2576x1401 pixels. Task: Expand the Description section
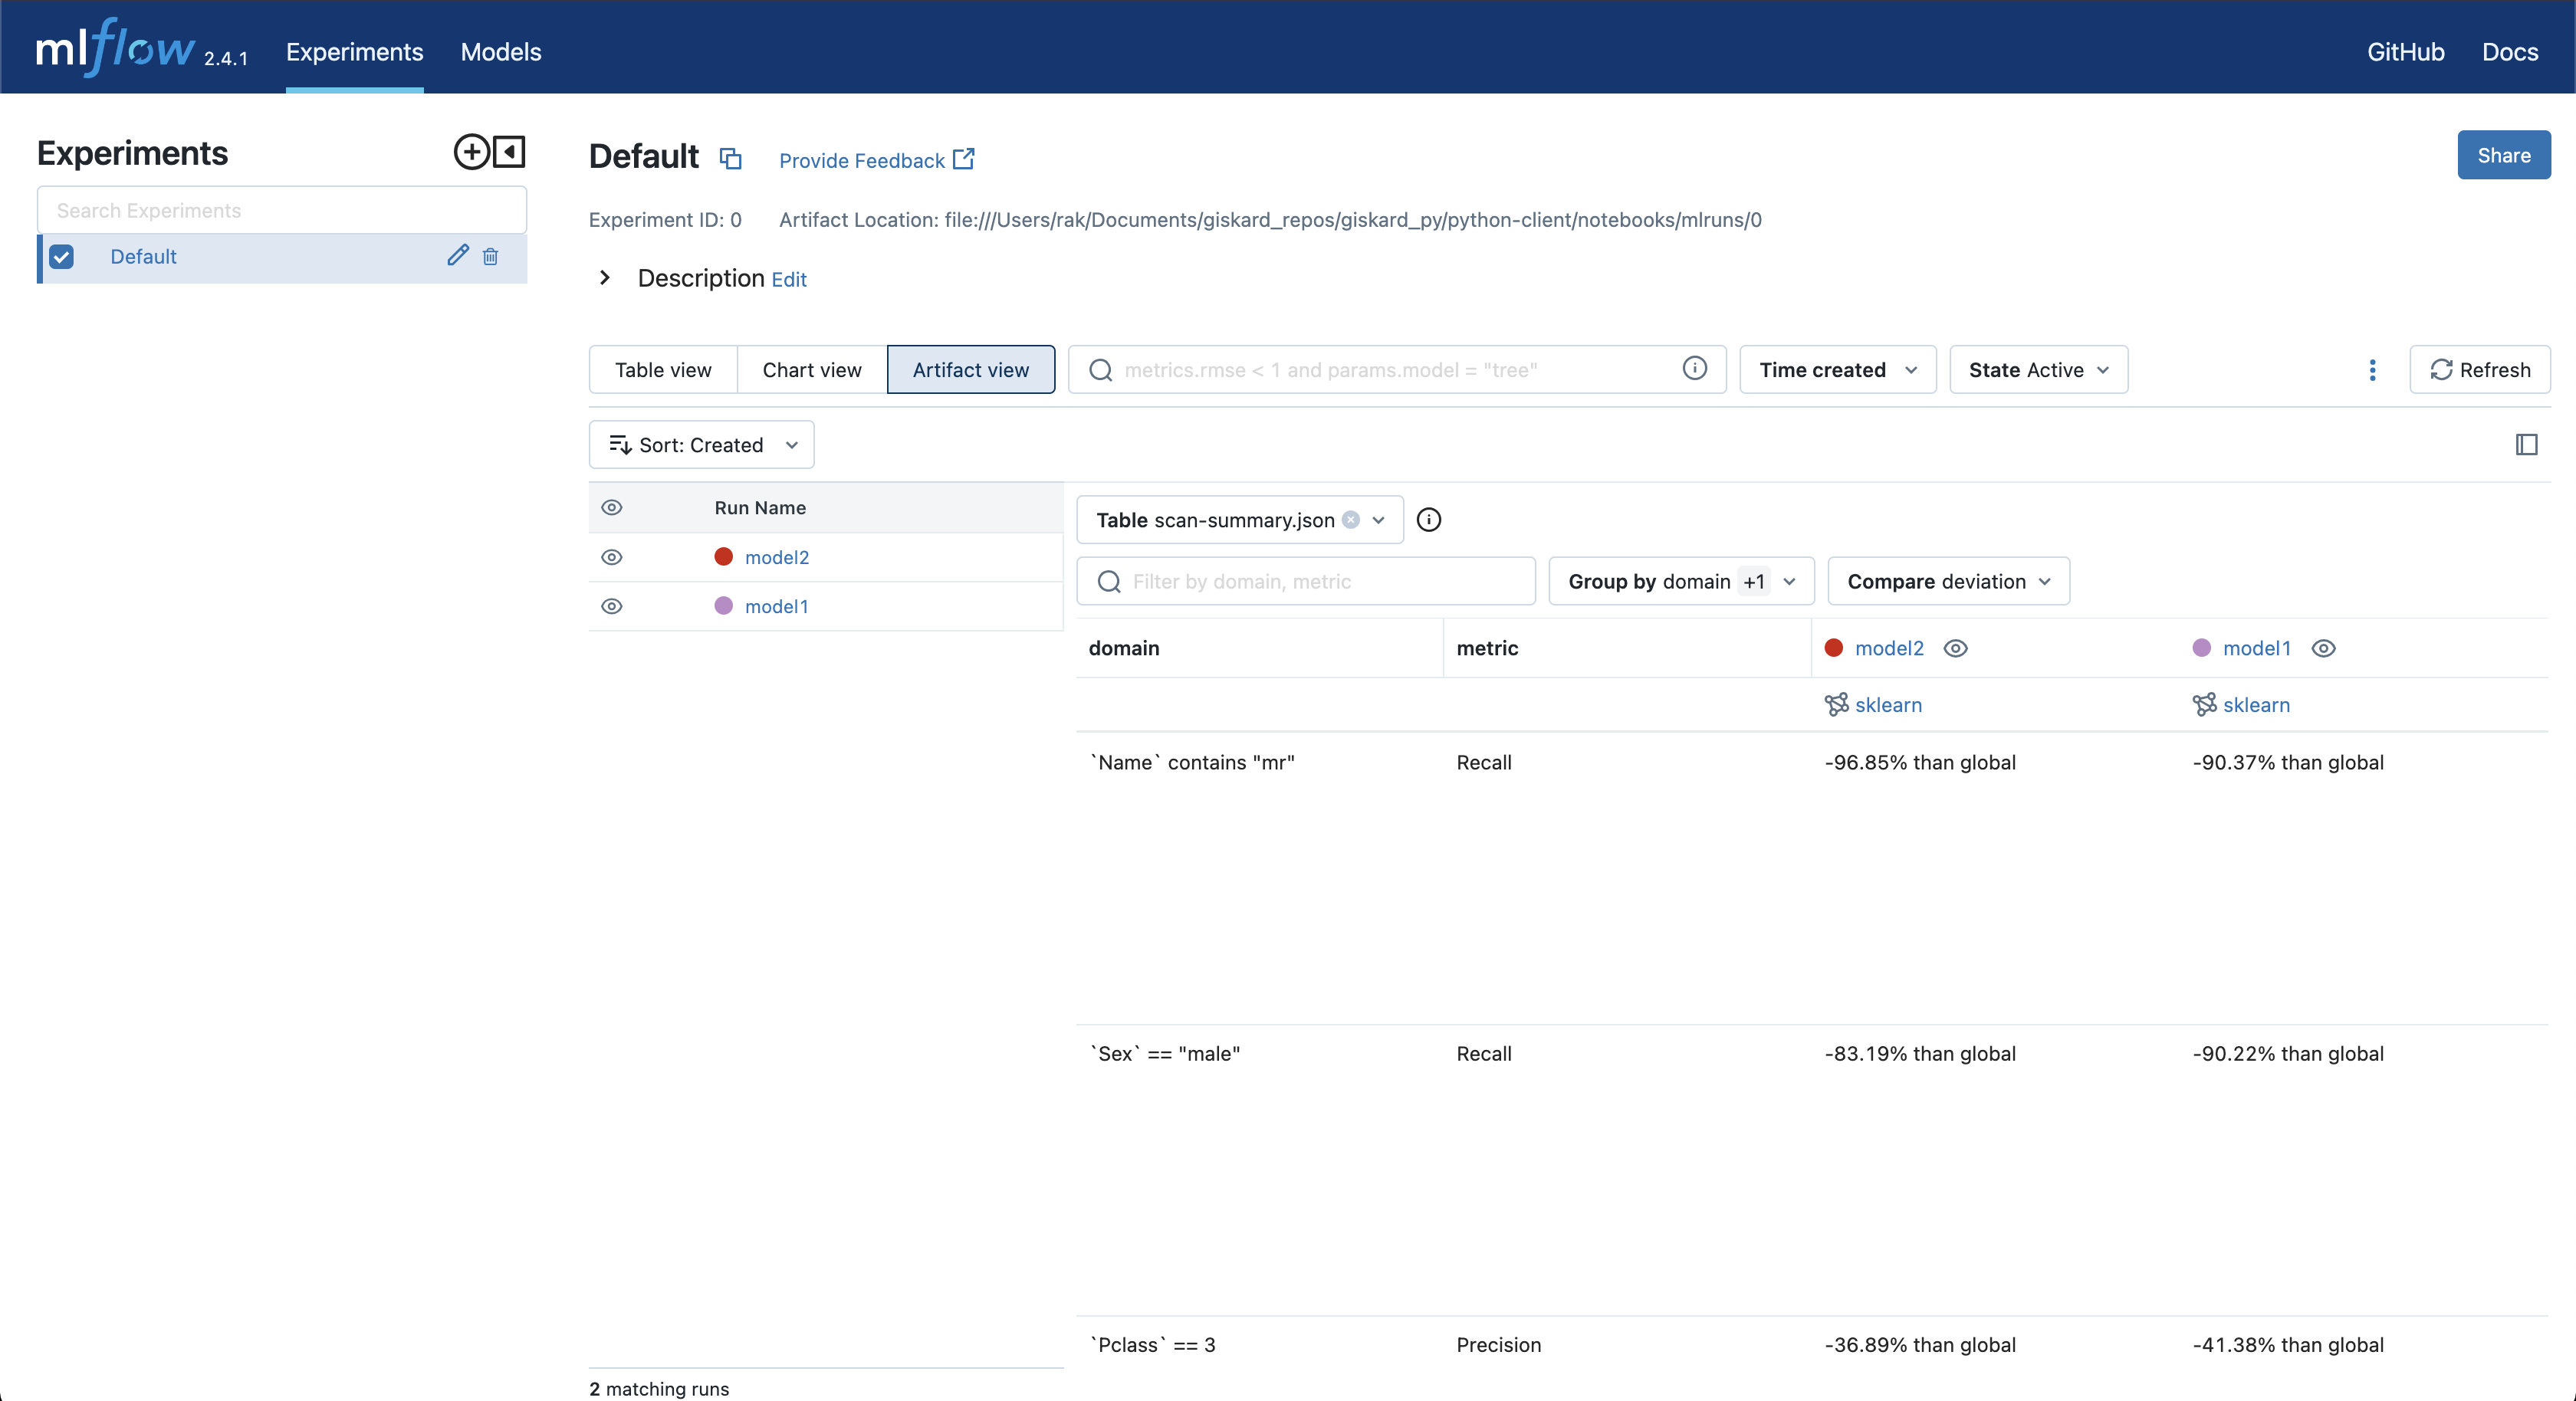(605, 278)
